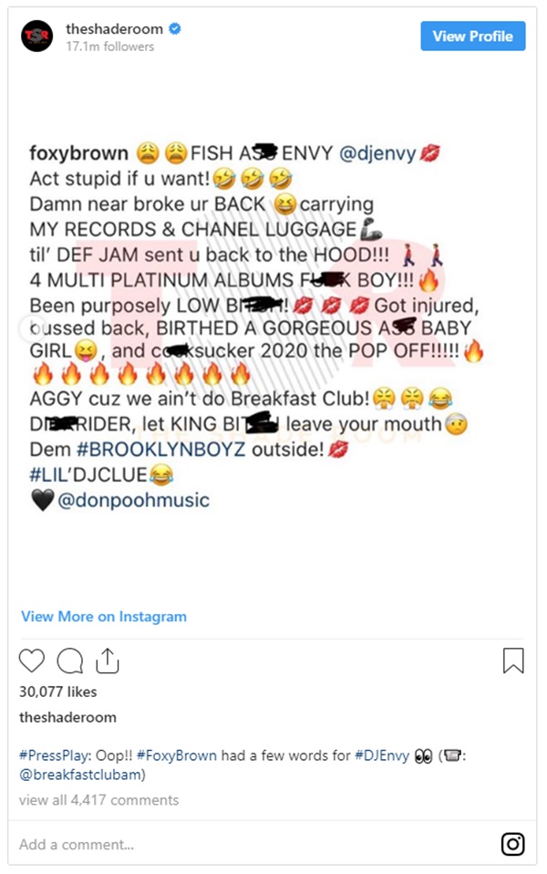View all 4,417 comments
Screen dimensions: 547x874
(99, 800)
